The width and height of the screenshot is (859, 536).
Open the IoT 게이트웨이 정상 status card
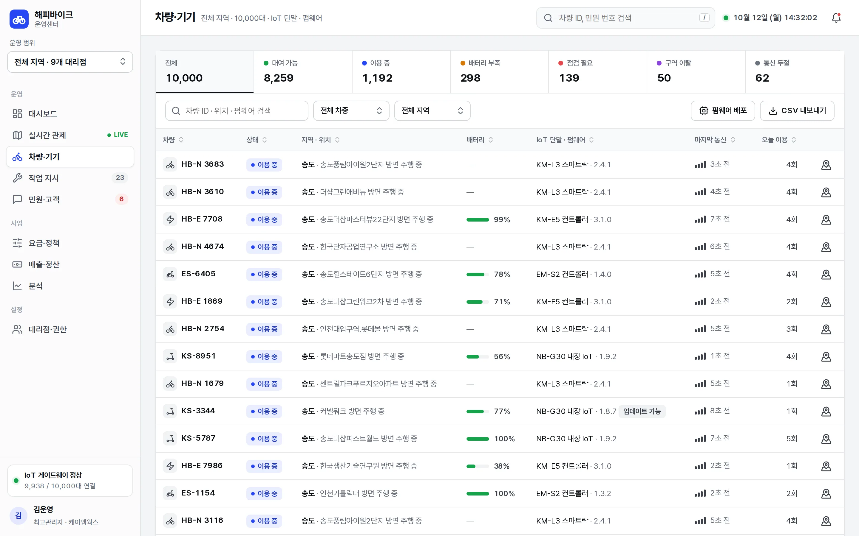[70, 480]
